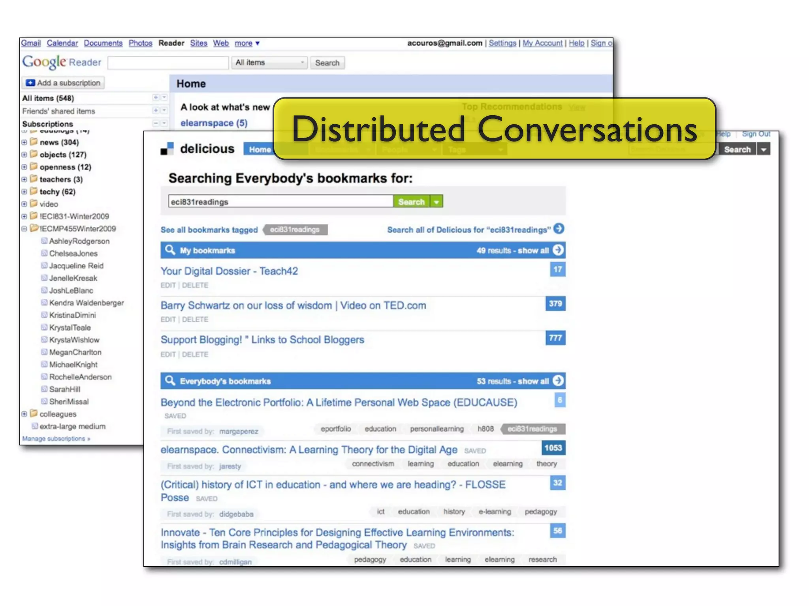Click EDIT under Barry Schwartz bookmark
This screenshot has height=606, width=809.
pyautogui.click(x=168, y=320)
